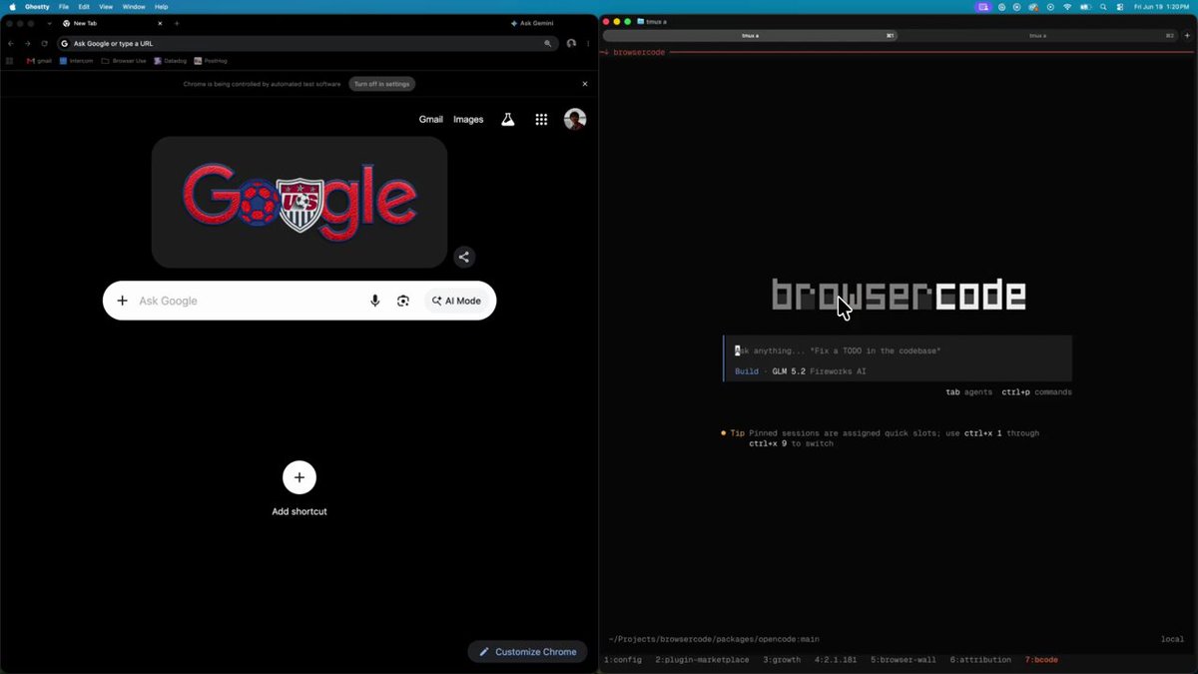The height and width of the screenshot is (674, 1198).
Task: Click Ask Gemini in Chrome title bar
Action: (x=532, y=23)
